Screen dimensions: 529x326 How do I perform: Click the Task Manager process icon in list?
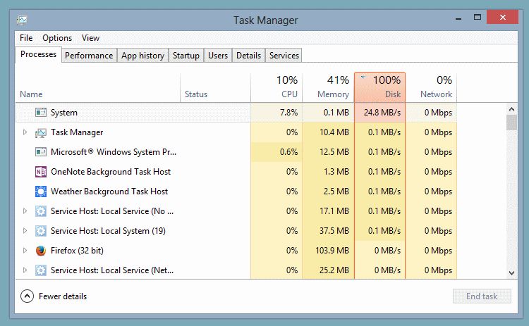pos(41,132)
